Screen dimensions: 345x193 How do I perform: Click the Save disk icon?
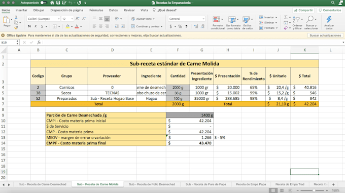58,3
